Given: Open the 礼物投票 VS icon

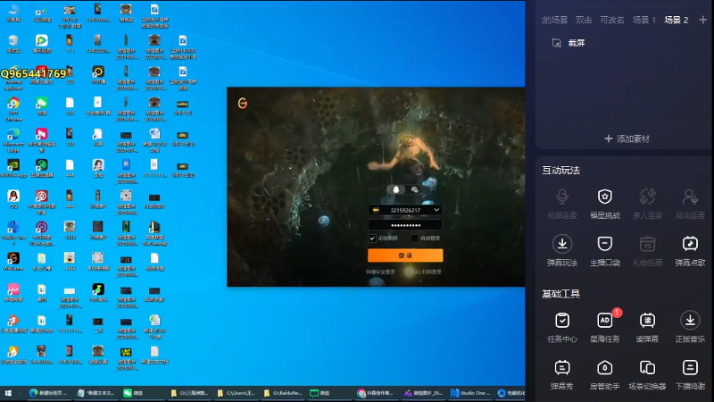Looking at the screenshot, I should 648,244.
